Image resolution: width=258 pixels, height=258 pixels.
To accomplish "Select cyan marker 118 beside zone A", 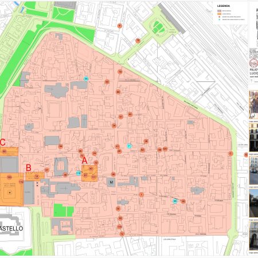I will (x=79, y=173).
